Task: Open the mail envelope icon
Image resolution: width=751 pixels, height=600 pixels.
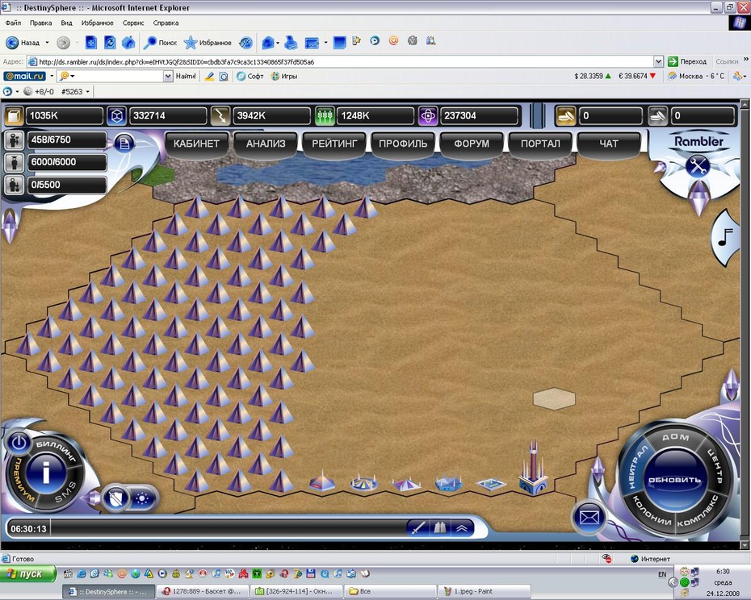Action: pyautogui.click(x=589, y=517)
